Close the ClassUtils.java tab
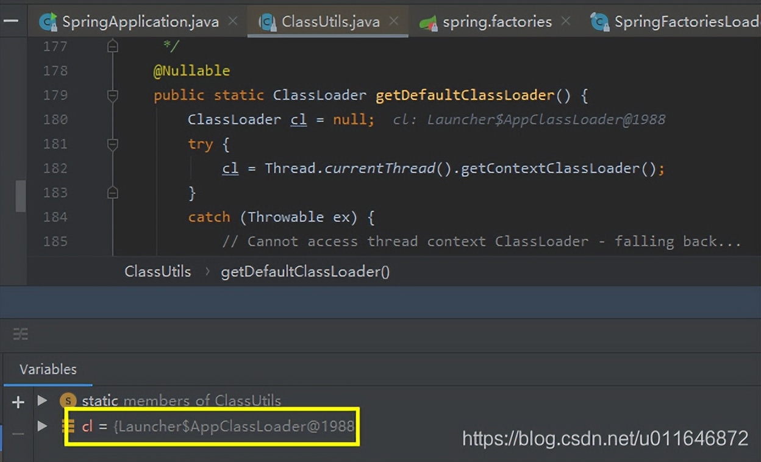This screenshot has height=462, width=761. coord(394,21)
